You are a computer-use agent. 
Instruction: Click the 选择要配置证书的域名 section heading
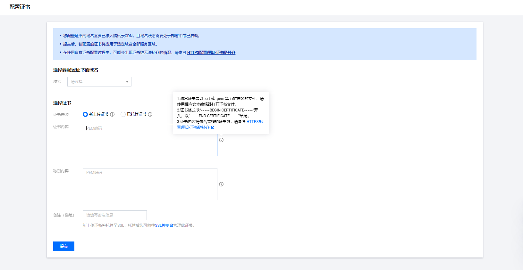(x=76, y=70)
